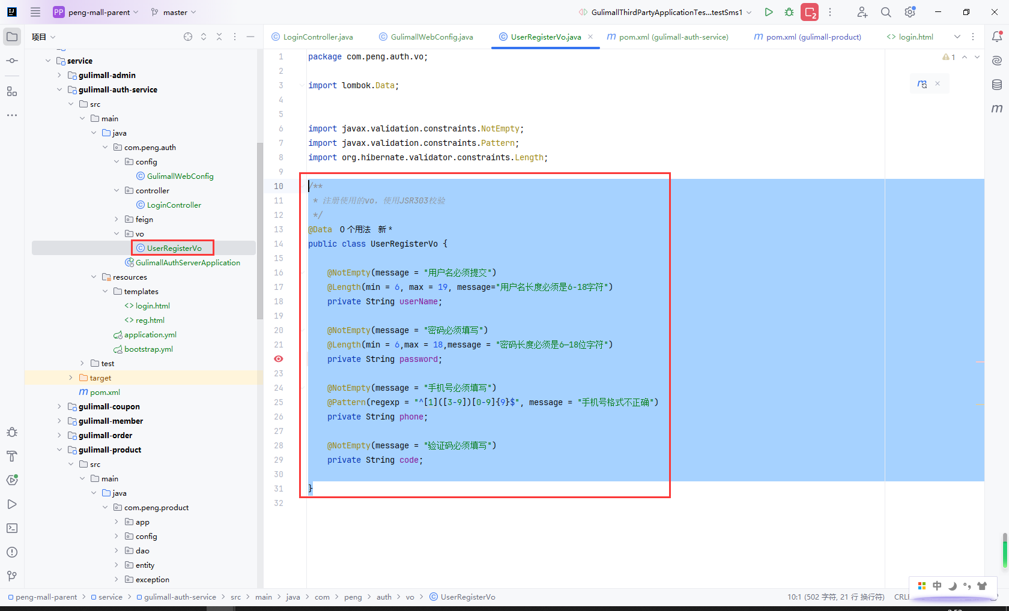Collapse the service folder
This screenshot has width=1009, height=611.
(48, 61)
